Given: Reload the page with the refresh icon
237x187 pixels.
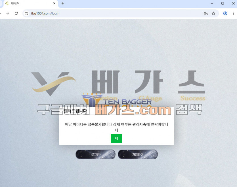Looking at the screenshot, I should pos(16,13).
